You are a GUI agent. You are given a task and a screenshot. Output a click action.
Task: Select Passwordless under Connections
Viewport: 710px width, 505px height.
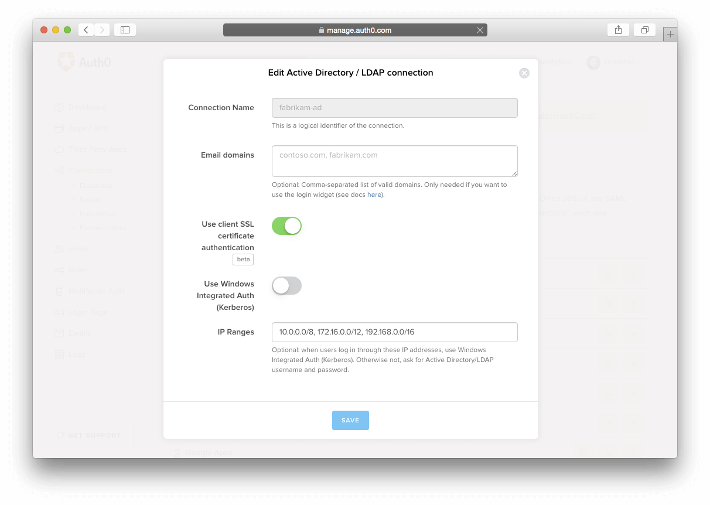point(103,228)
